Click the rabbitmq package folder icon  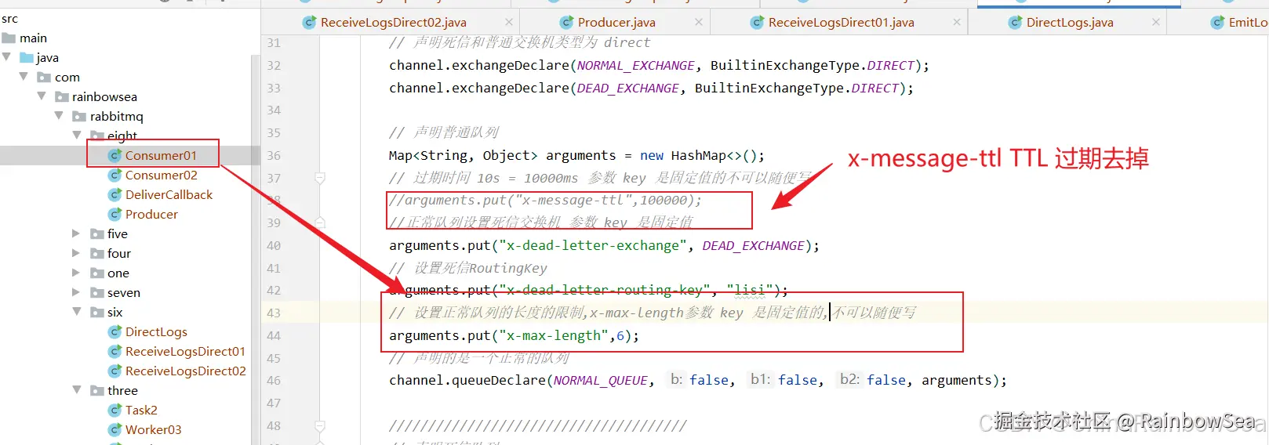pos(79,116)
